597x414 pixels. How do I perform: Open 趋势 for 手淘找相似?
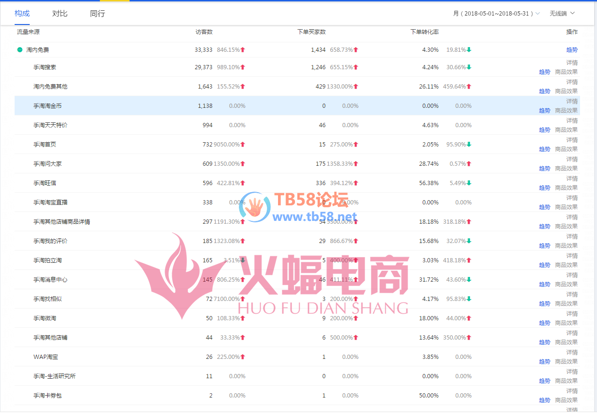click(x=545, y=304)
